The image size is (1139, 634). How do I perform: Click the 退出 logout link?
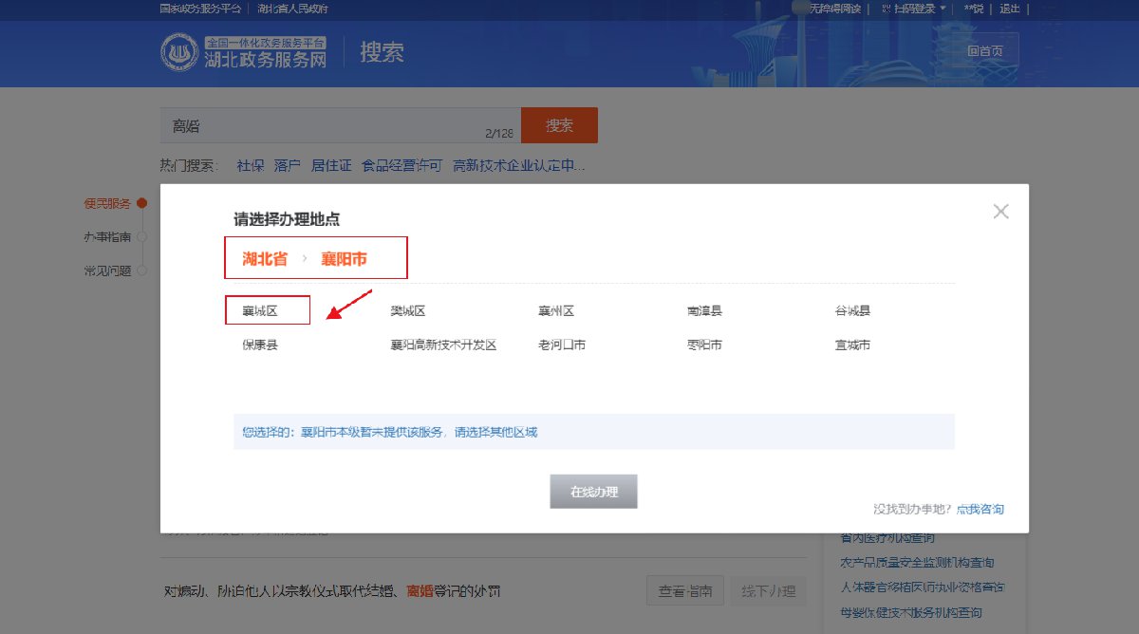point(1009,9)
